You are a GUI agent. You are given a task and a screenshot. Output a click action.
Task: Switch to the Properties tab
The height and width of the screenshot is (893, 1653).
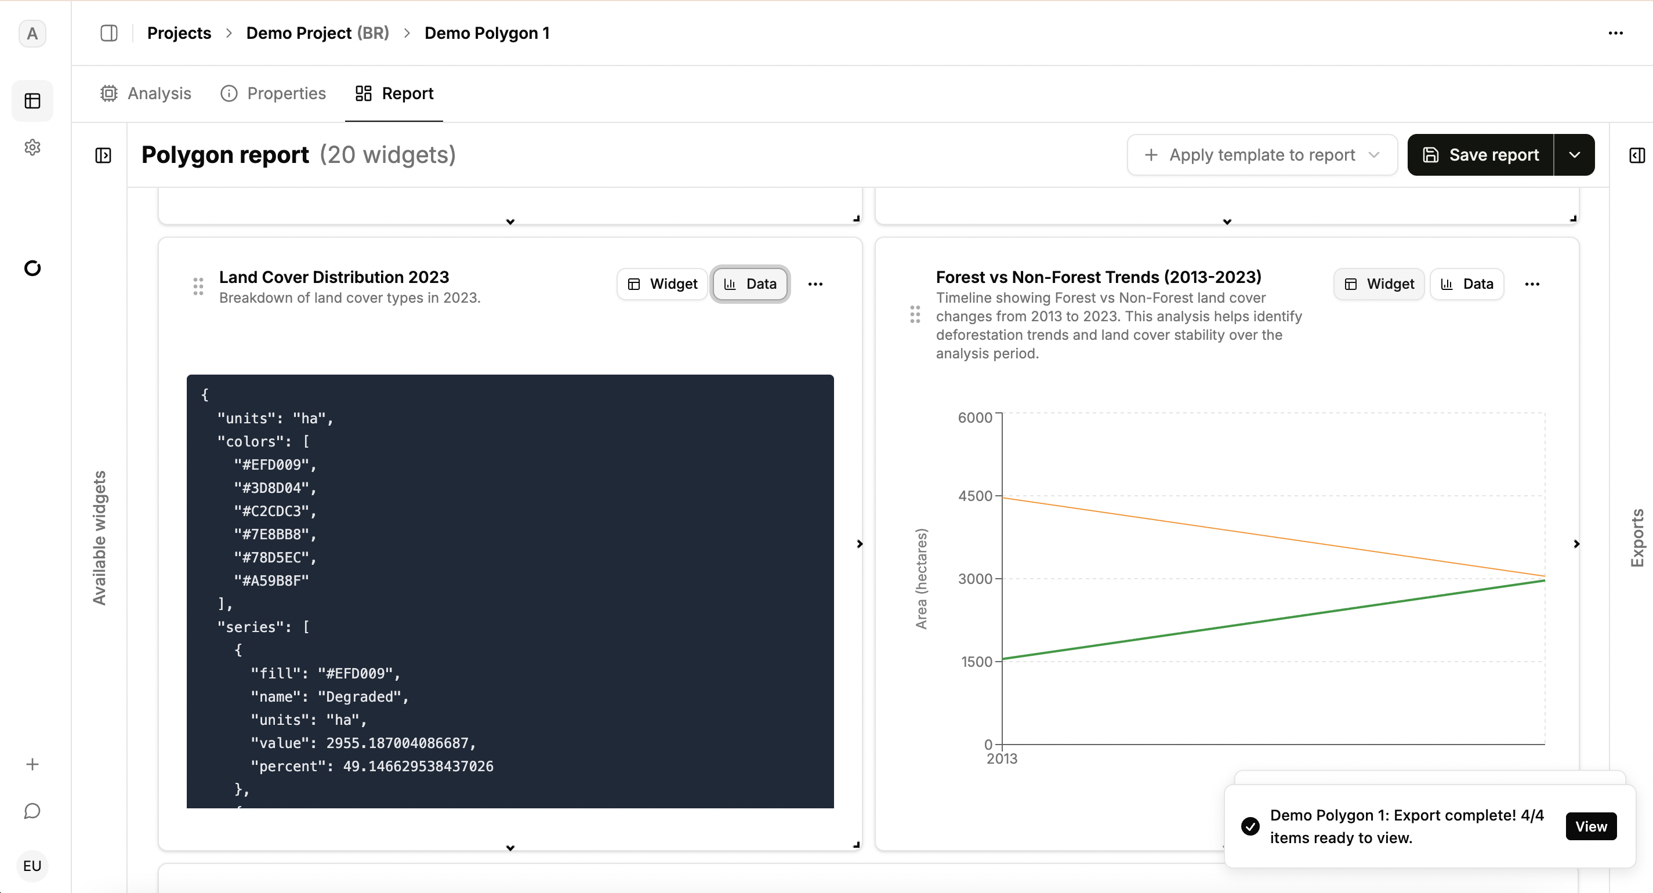[x=273, y=94]
